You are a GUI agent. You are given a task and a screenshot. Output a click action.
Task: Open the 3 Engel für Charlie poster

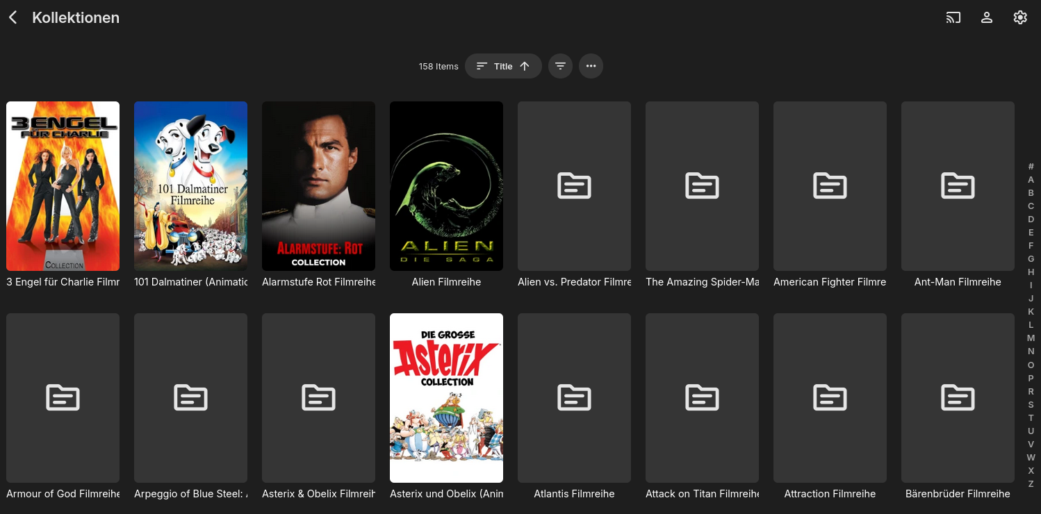pyautogui.click(x=63, y=186)
